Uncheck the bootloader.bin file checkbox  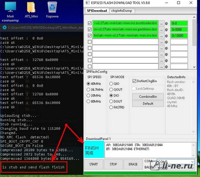click(90, 23)
